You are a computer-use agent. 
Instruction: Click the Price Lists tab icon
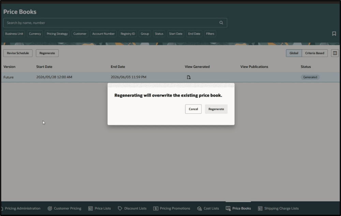tap(90, 209)
